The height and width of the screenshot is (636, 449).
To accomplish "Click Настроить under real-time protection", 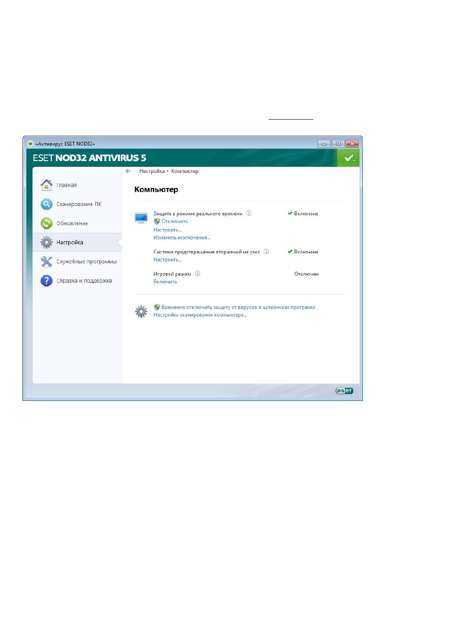I will point(168,230).
